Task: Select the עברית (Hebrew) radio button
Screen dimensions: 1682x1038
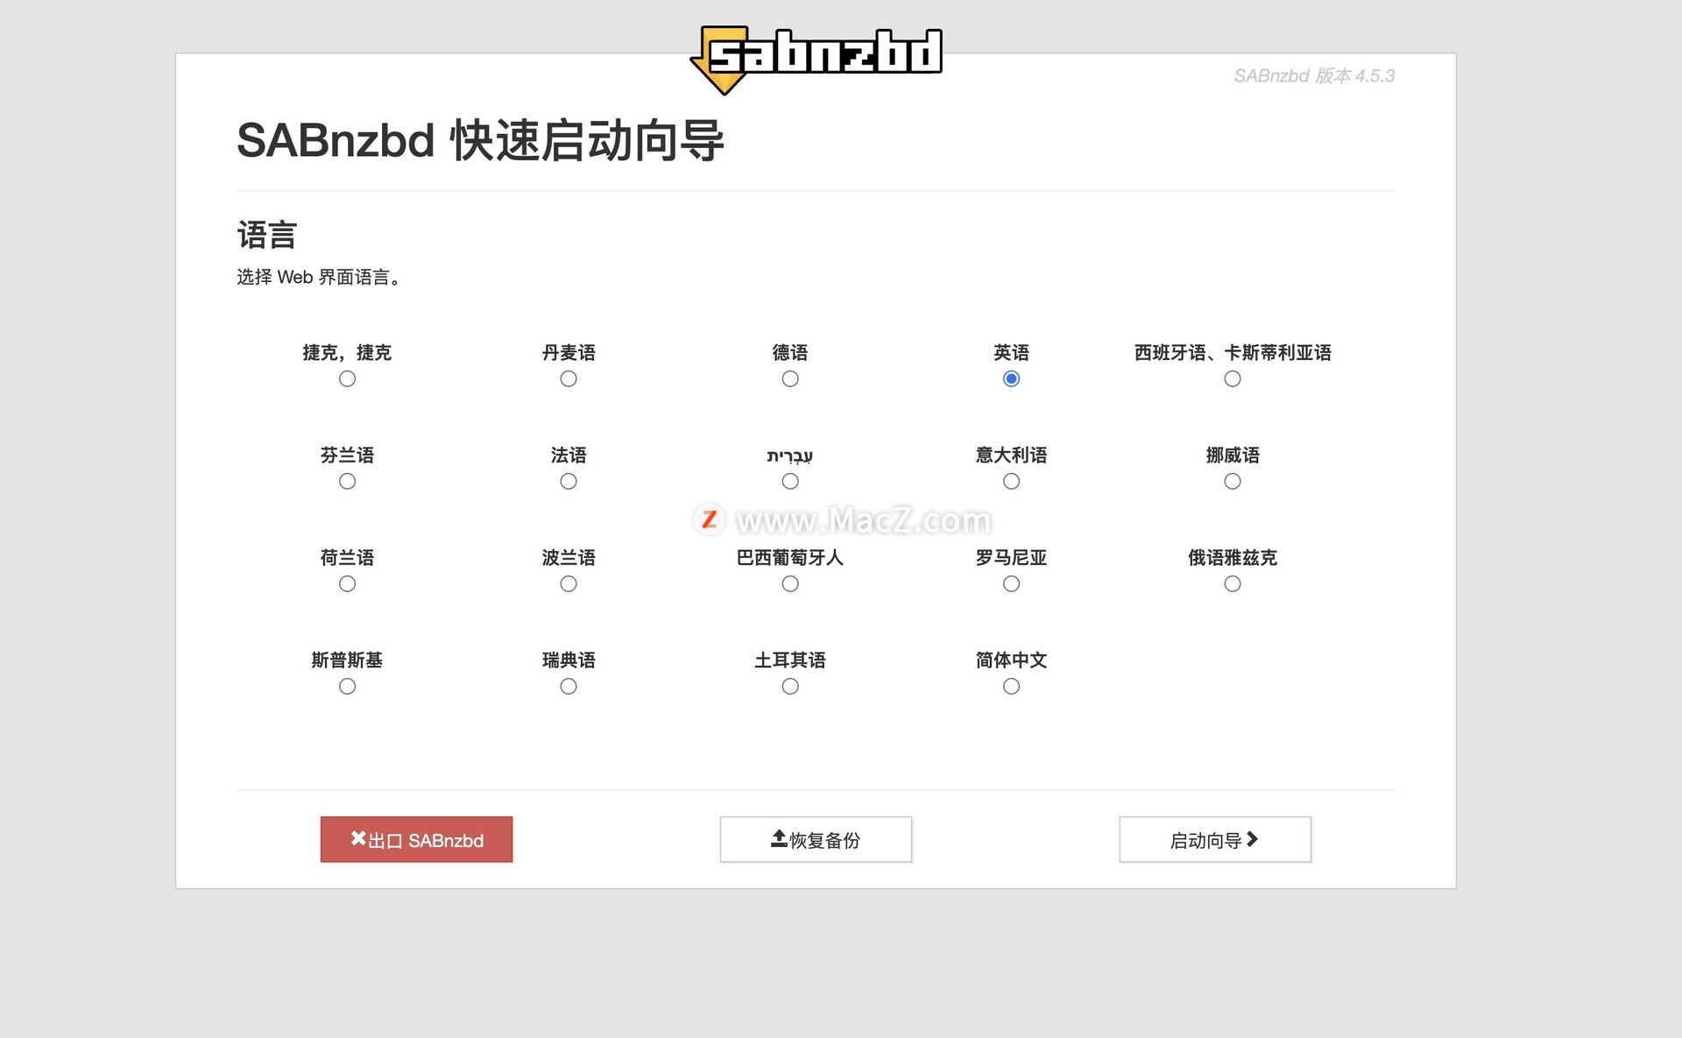Action: click(790, 482)
